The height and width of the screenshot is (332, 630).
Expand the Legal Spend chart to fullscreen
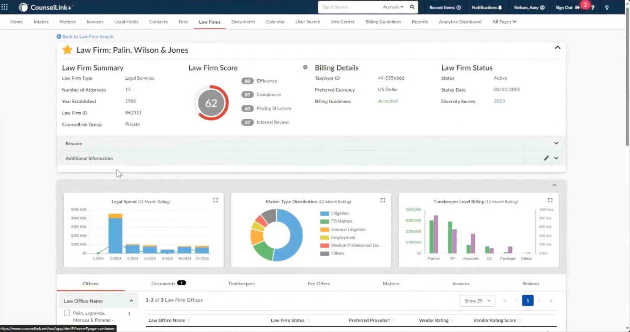pos(216,200)
